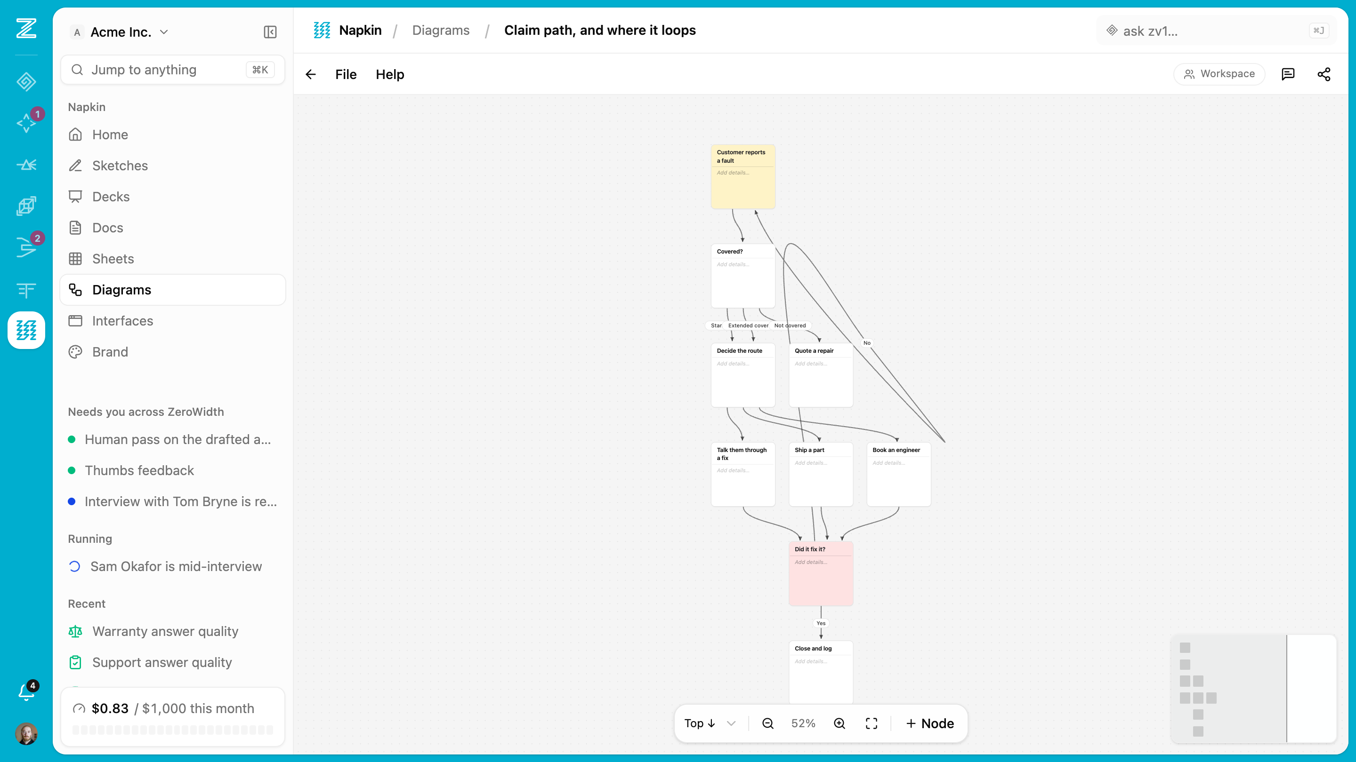
Task: Open Thumbs feedback item
Action: point(173,471)
